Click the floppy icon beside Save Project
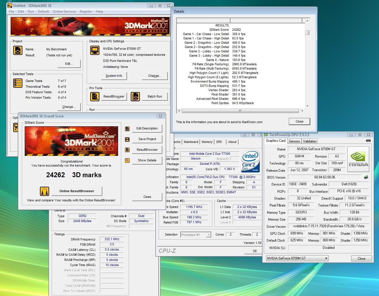This screenshot has height=296, width=379. [x=127, y=139]
